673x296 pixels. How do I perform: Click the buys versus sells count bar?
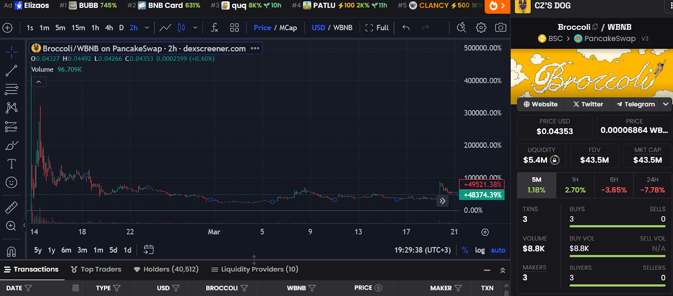tap(617, 226)
